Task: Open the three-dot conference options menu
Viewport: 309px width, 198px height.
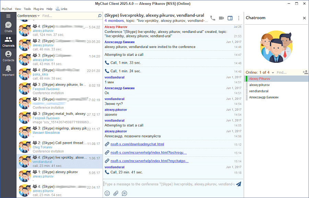Action: 239,18
